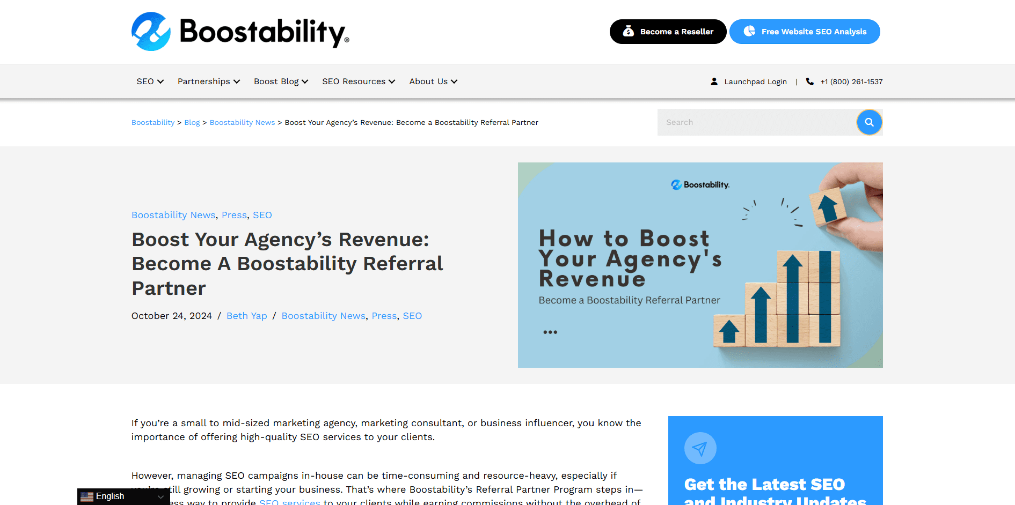Open SEO category above the article title
This screenshot has height=505, width=1015.
262,215
